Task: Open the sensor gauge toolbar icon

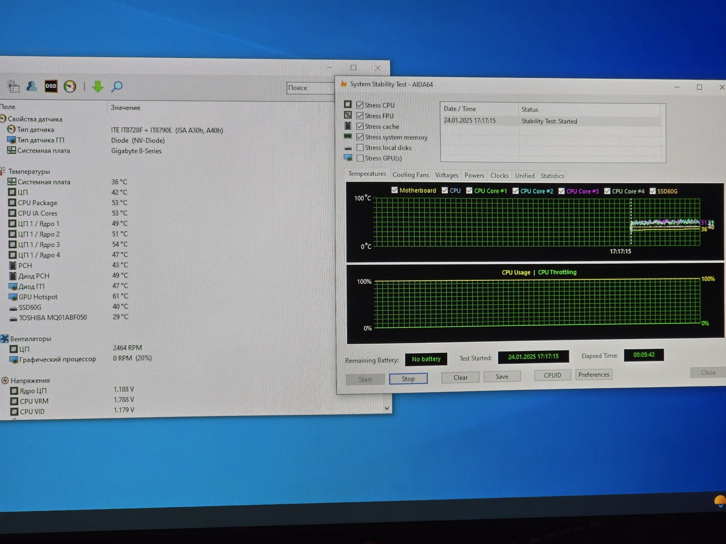Action: tap(70, 86)
